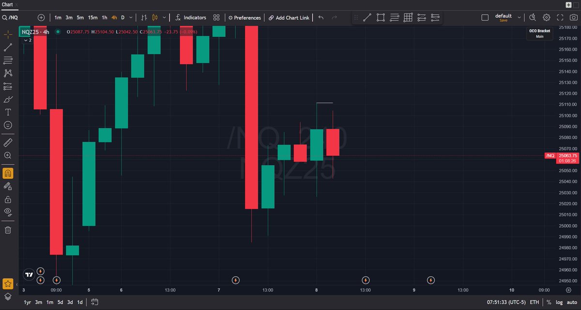The height and width of the screenshot is (310, 581).
Task: Open the timeframe dropdown chevron
Action: [131, 17]
